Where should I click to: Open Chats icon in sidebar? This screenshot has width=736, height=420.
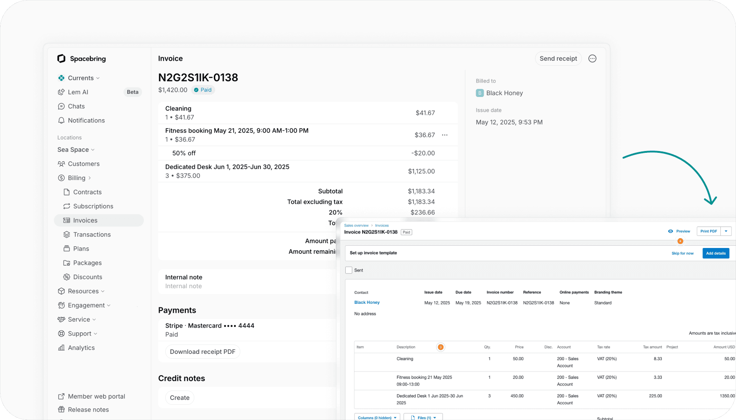tap(61, 106)
